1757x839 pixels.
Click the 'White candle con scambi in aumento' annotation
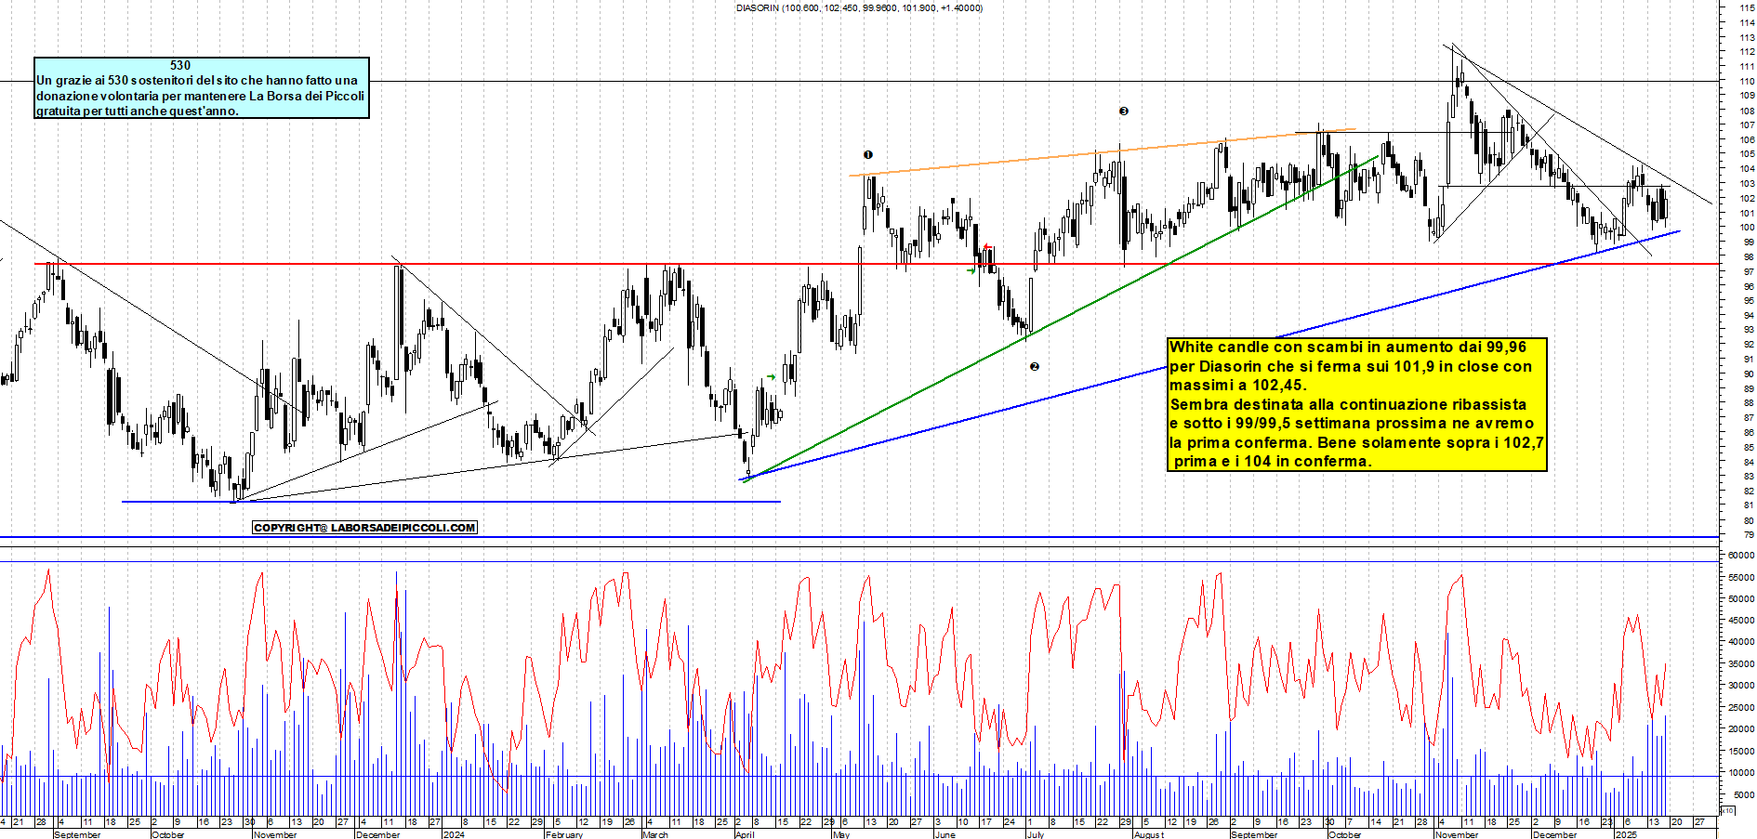pyautogui.click(x=1356, y=404)
